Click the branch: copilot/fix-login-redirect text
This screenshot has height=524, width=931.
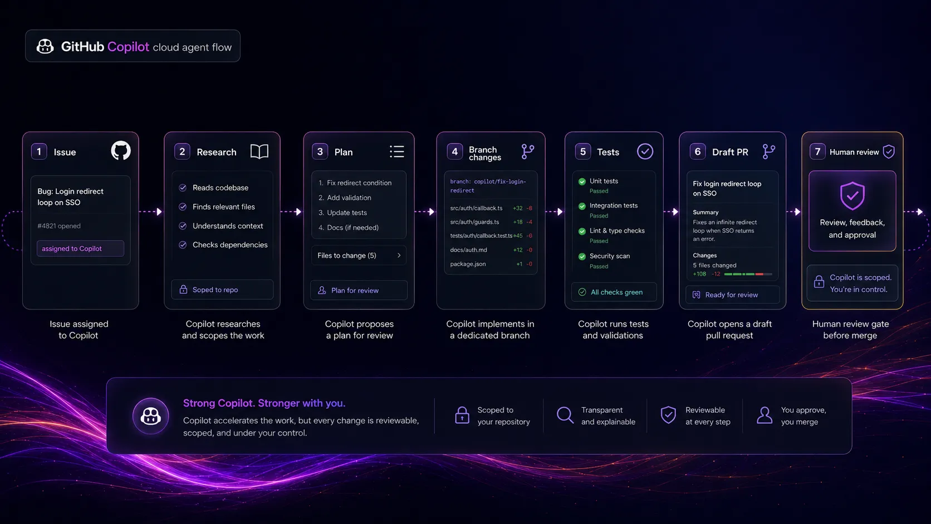tap(488, 186)
